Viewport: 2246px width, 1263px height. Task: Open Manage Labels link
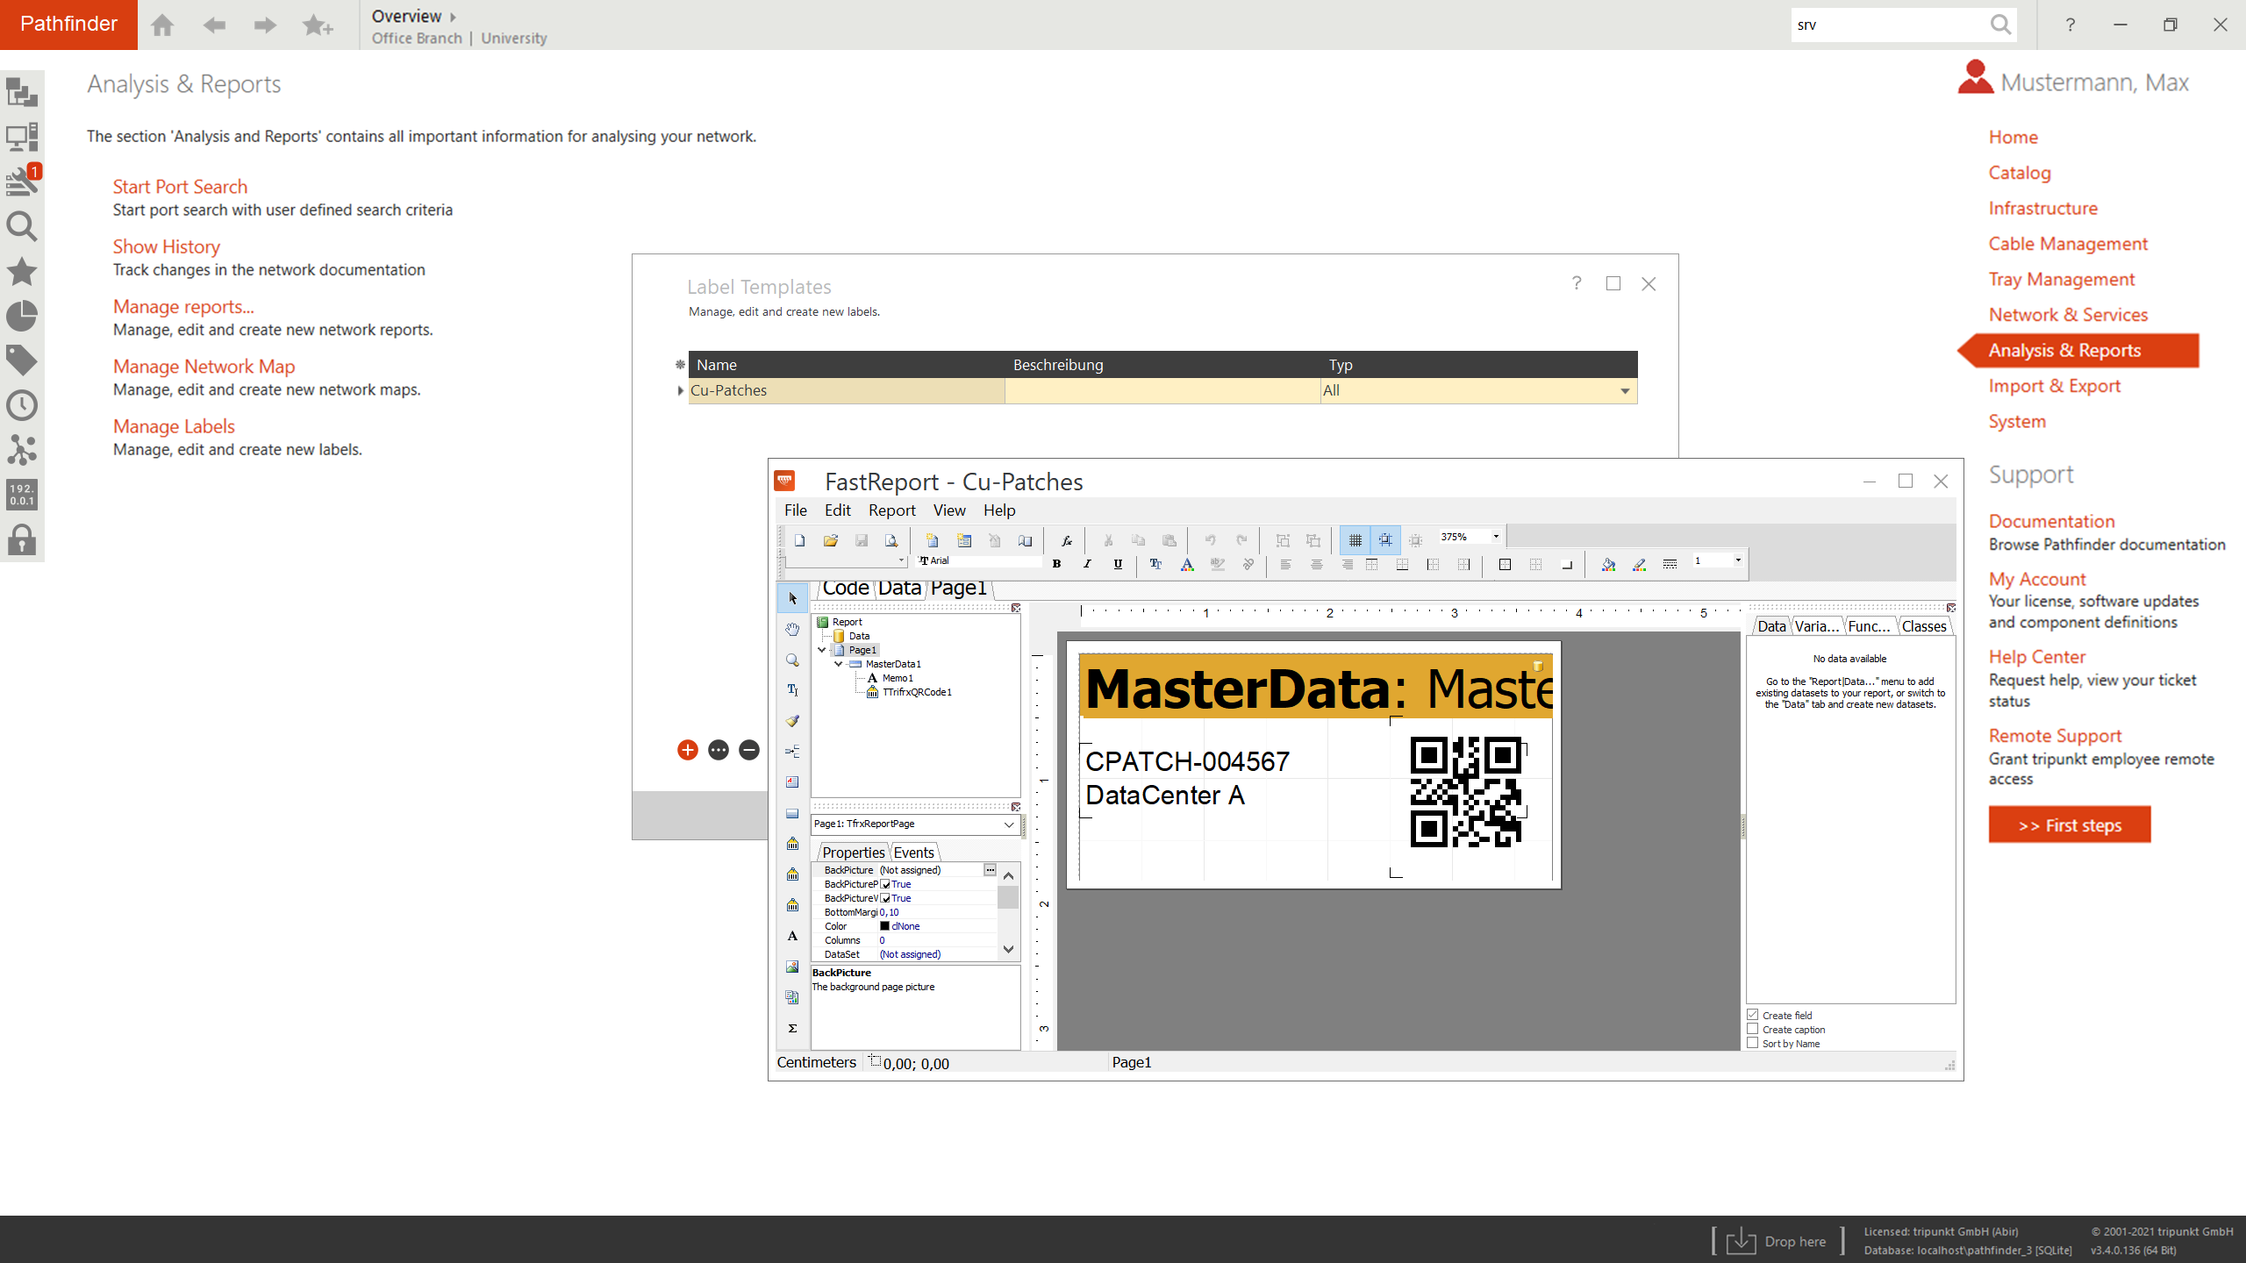(x=173, y=425)
